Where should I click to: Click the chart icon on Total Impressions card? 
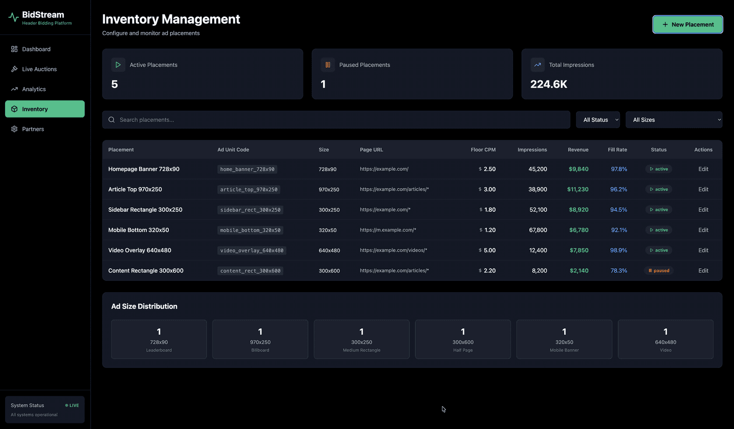(x=537, y=65)
